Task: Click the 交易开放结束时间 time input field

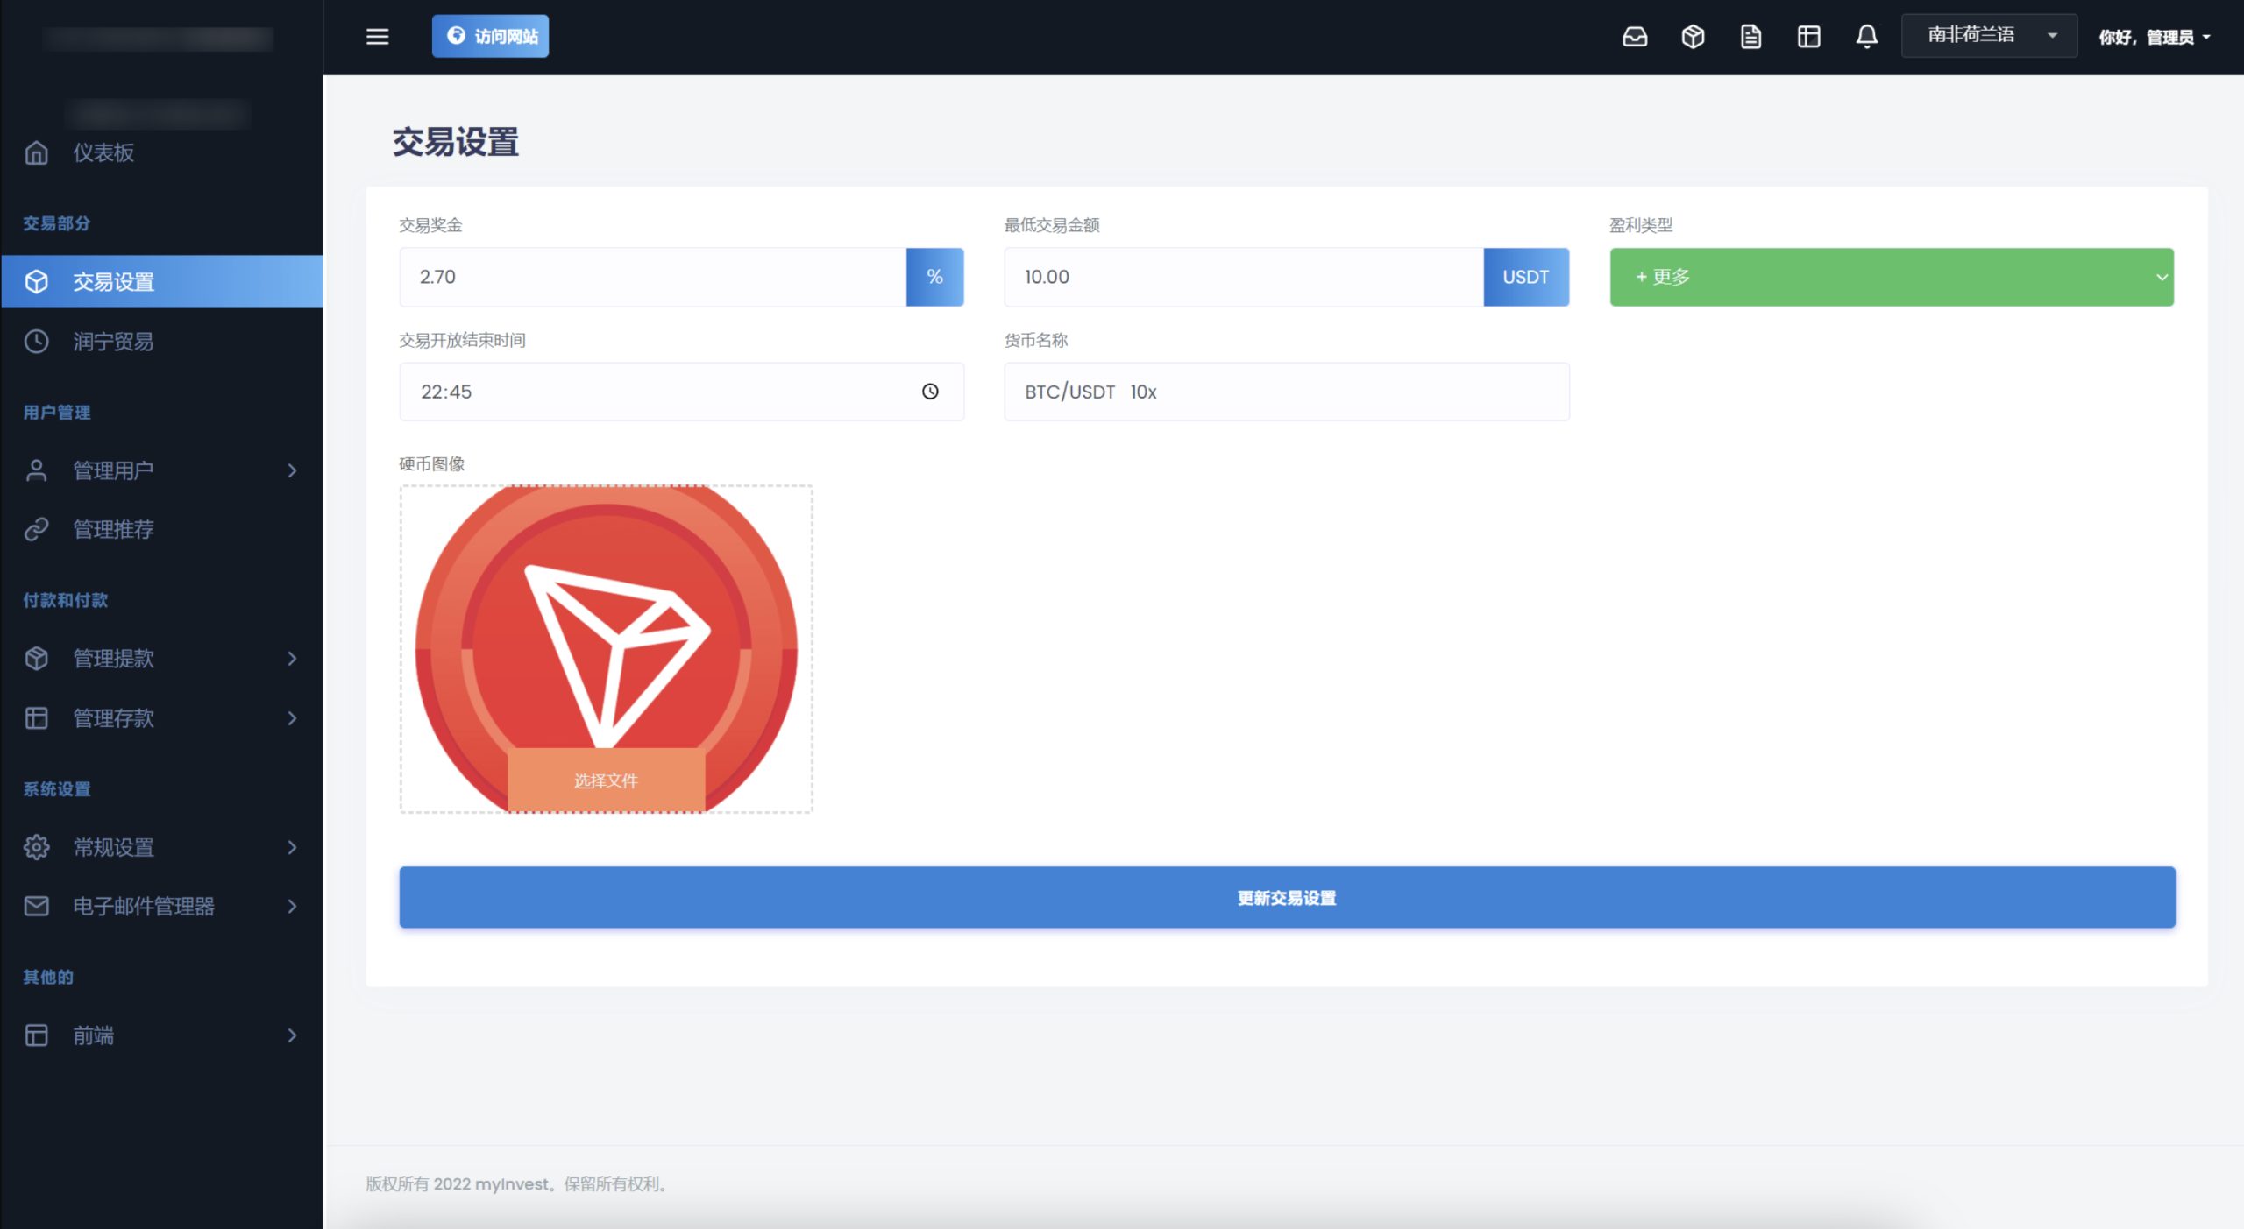Action: click(x=680, y=391)
